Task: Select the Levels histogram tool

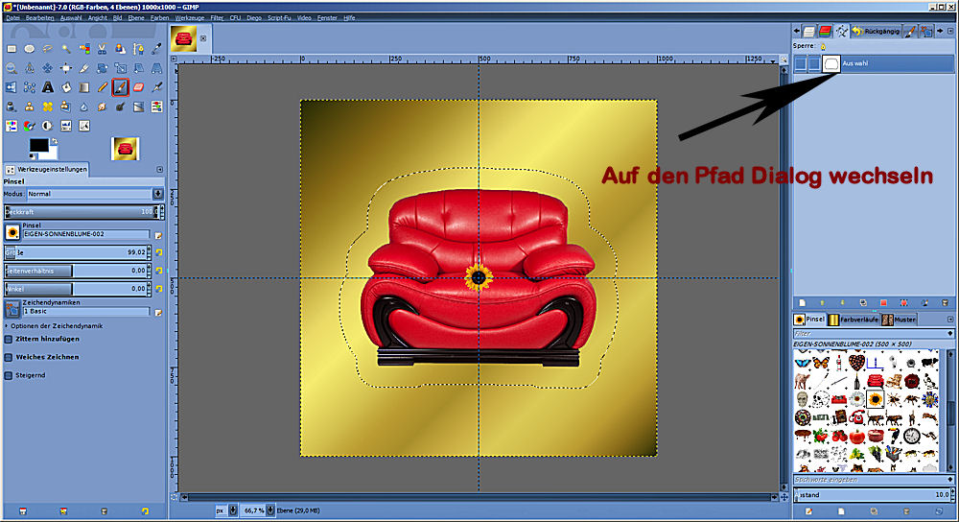Action: 66,126
